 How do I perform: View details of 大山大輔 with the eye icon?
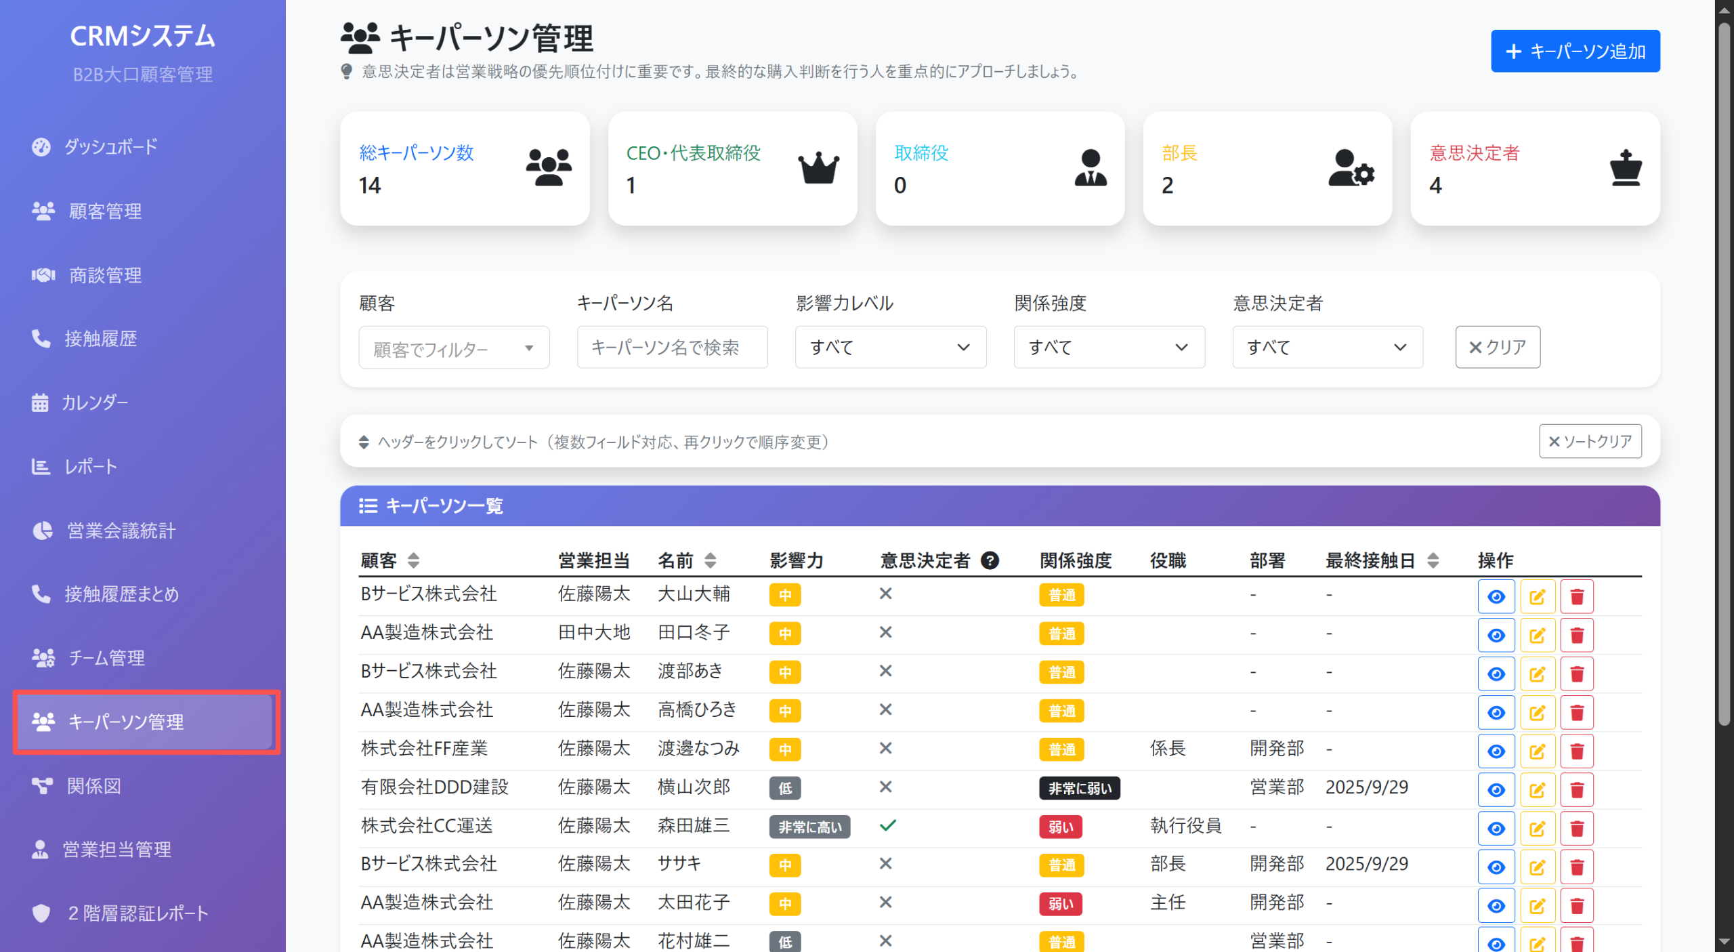pyautogui.click(x=1496, y=596)
